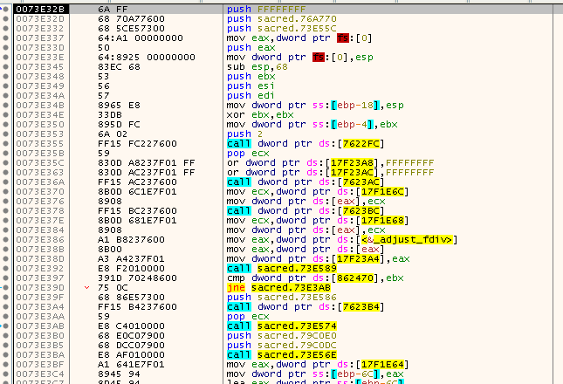Click the push eax instruction
This screenshot has width=563, height=384.
(x=251, y=47)
